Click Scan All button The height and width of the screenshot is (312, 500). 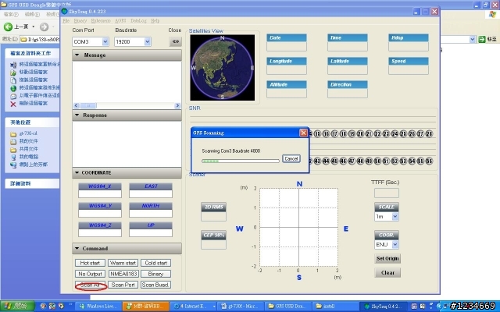point(90,285)
